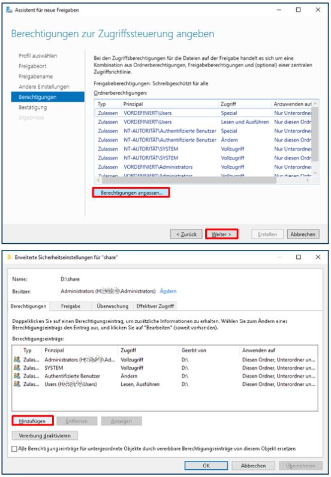Click the folder icon in security dialog title

[x=9, y=257]
